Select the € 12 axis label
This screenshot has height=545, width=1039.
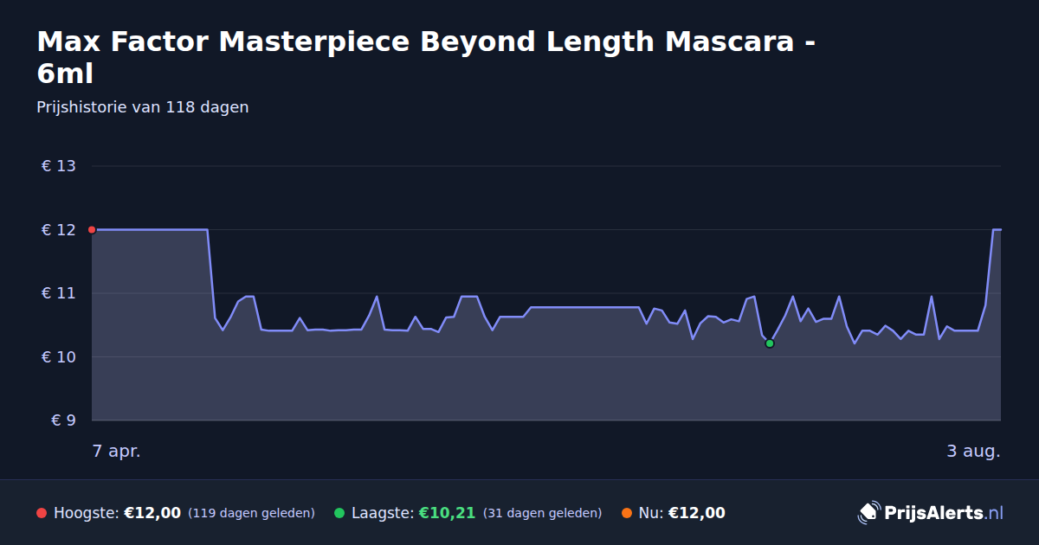pos(58,229)
